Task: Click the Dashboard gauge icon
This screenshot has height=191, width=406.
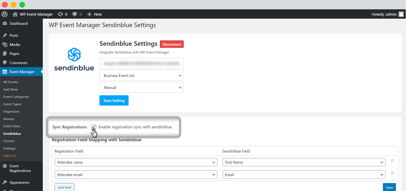Action: (x=5, y=23)
